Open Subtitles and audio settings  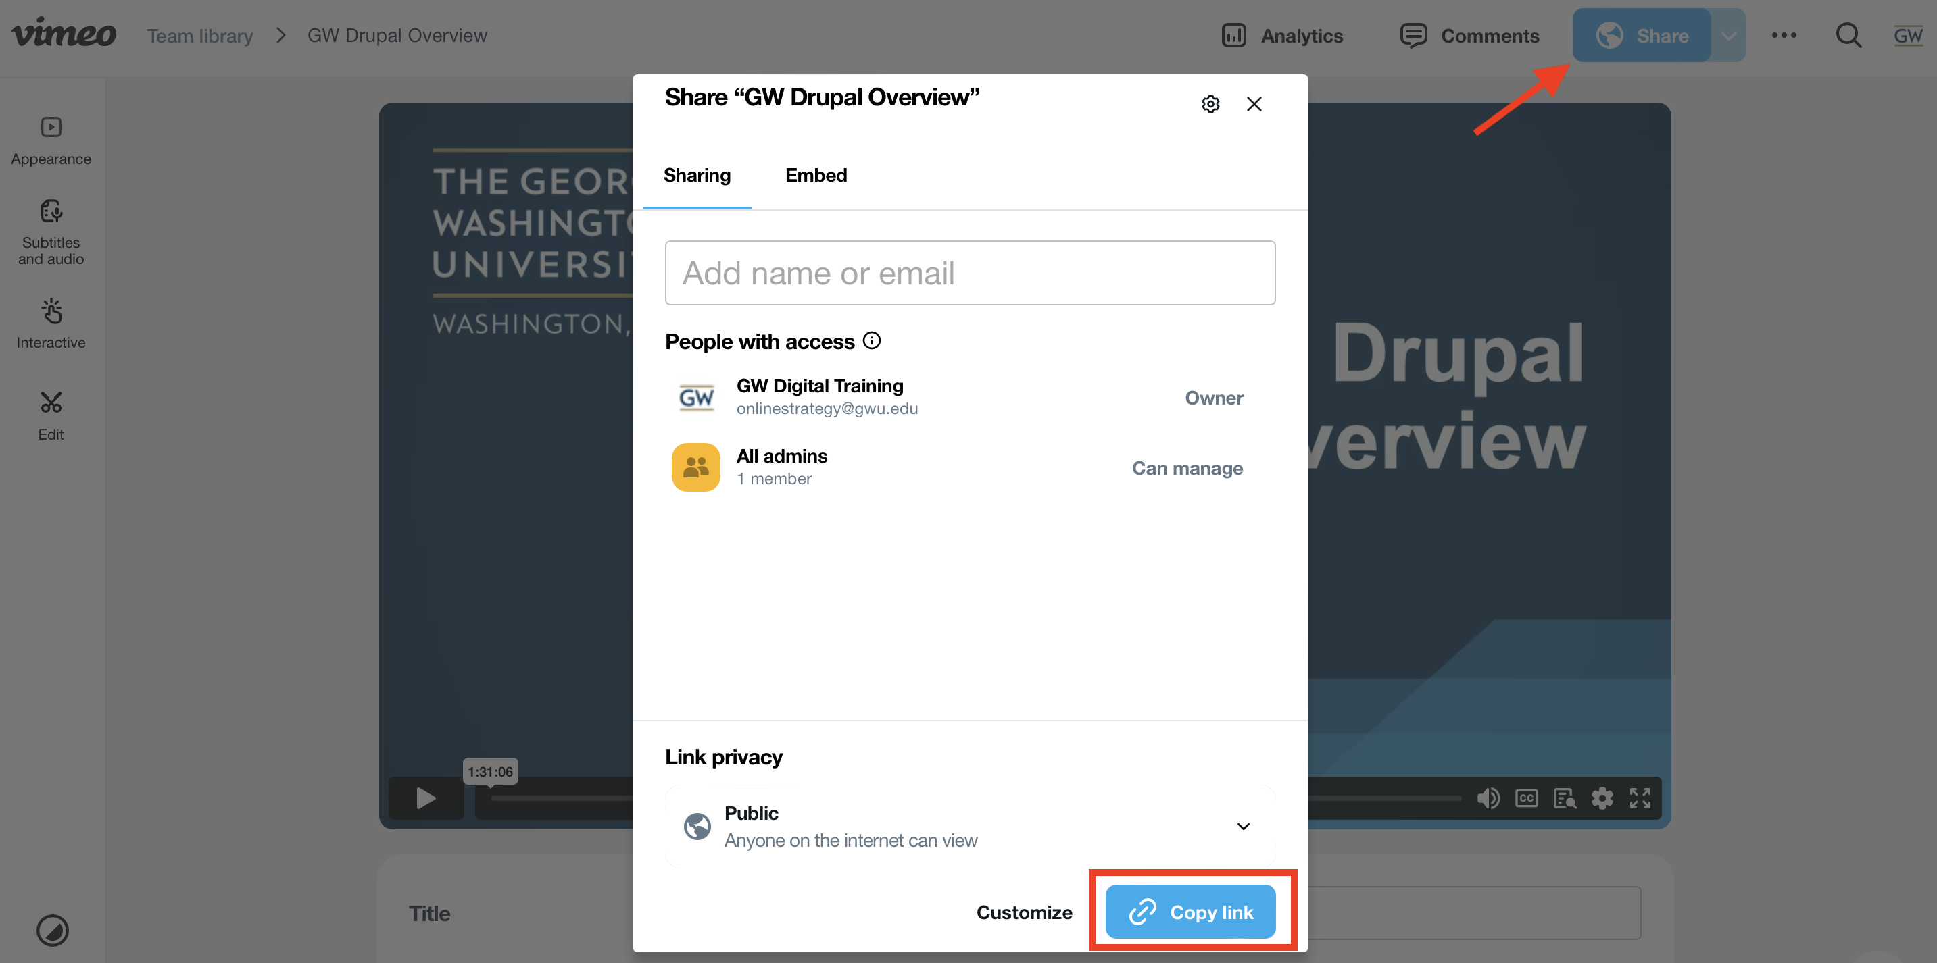[51, 232]
